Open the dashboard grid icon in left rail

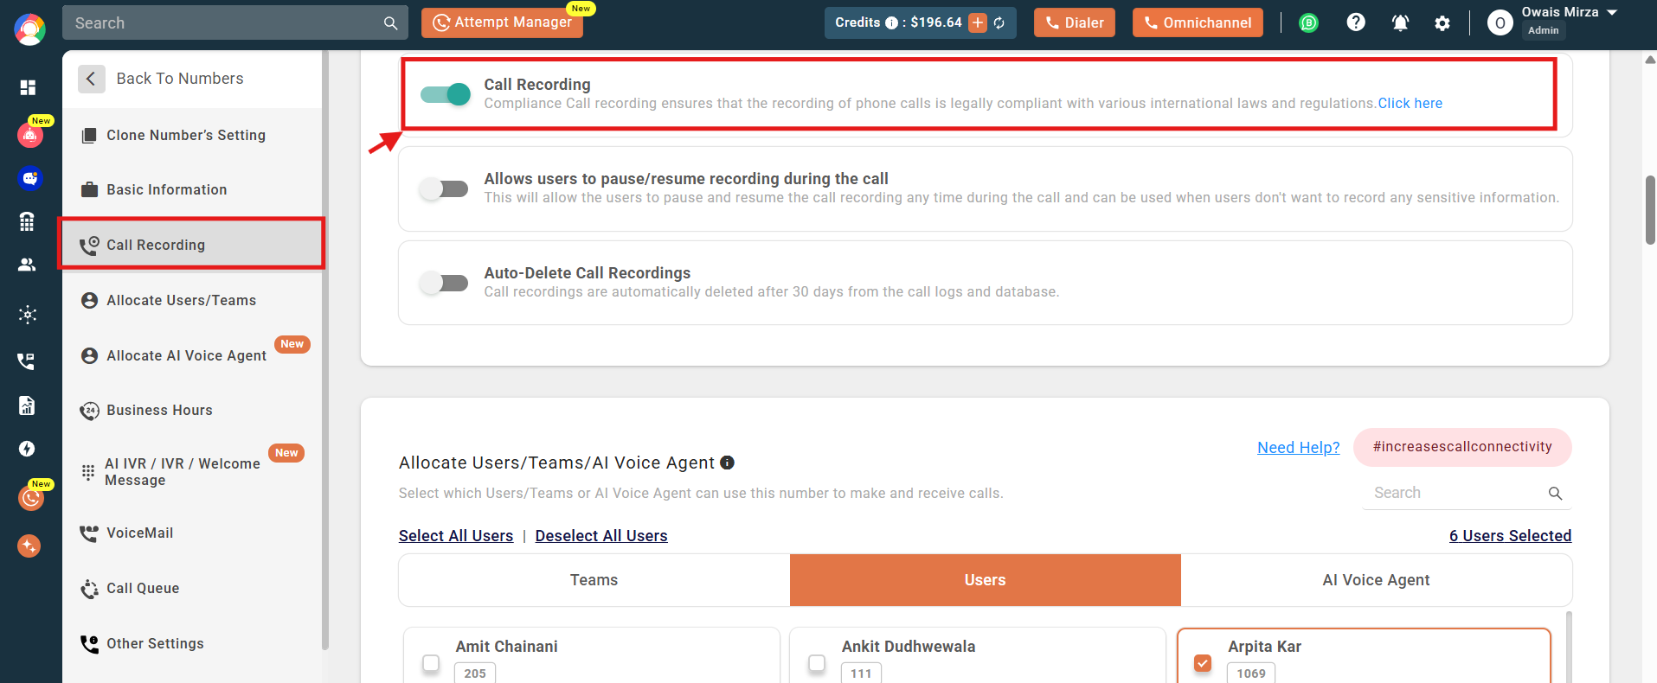28,87
